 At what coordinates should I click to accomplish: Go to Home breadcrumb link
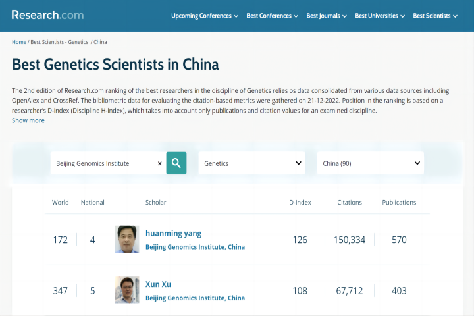point(19,42)
